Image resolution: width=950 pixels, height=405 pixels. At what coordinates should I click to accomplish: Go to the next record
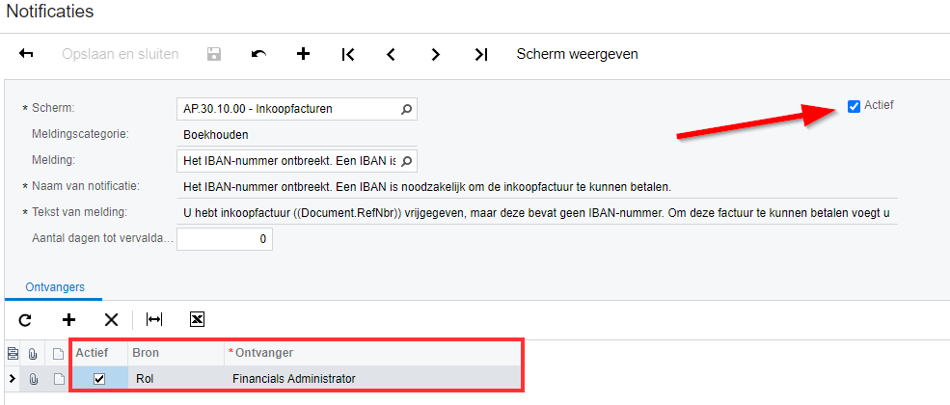[x=436, y=54]
